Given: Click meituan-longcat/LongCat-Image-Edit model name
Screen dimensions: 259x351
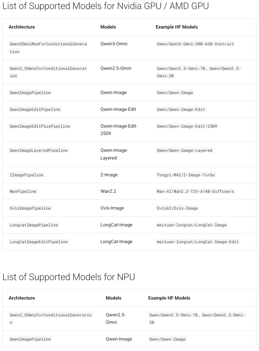Looking at the screenshot, I should click(x=198, y=242).
